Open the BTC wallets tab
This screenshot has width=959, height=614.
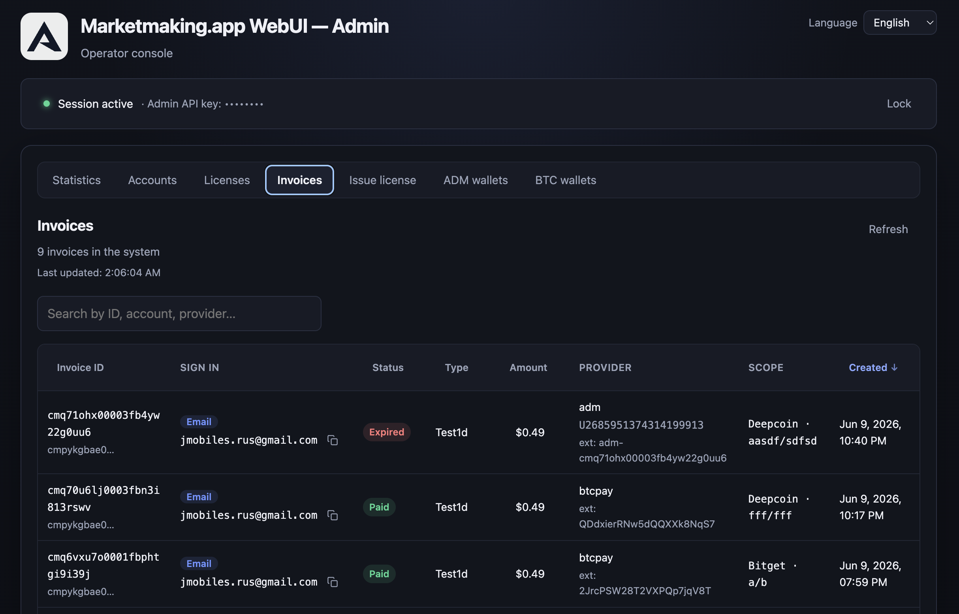566,180
